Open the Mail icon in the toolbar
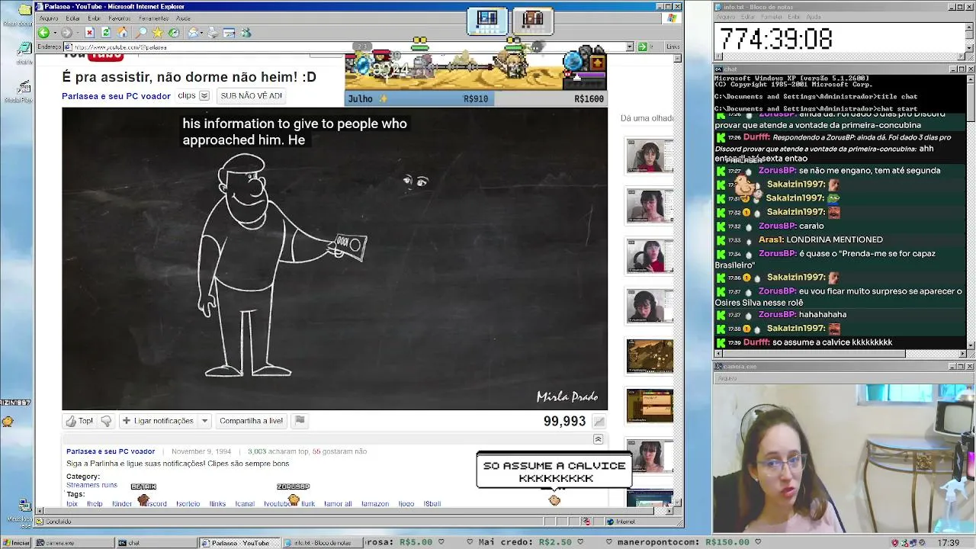 (x=194, y=33)
